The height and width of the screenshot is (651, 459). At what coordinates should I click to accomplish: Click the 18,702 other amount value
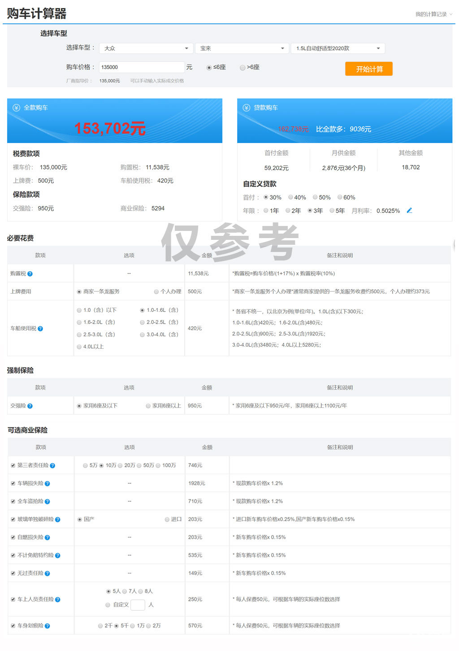point(411,167)
